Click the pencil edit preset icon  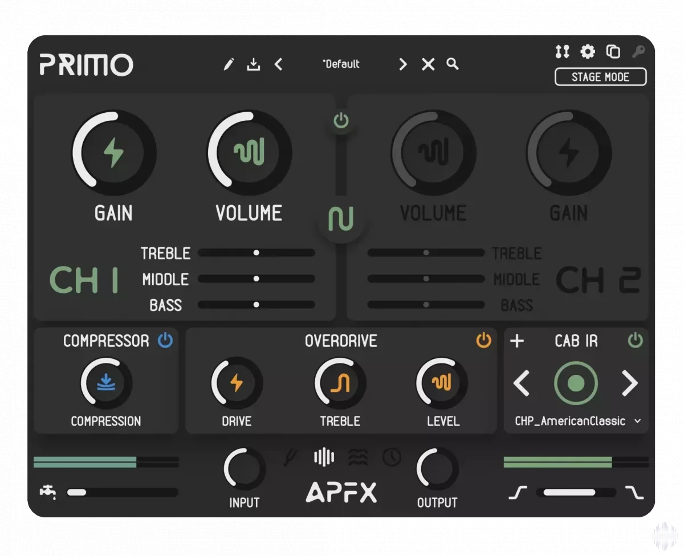[x=229, y=64]
